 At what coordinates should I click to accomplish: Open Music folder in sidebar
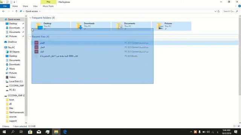(12, 69)
